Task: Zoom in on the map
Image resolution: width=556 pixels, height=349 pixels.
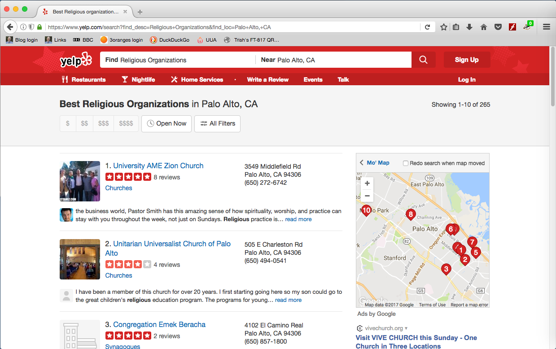Action: point(367,183)
